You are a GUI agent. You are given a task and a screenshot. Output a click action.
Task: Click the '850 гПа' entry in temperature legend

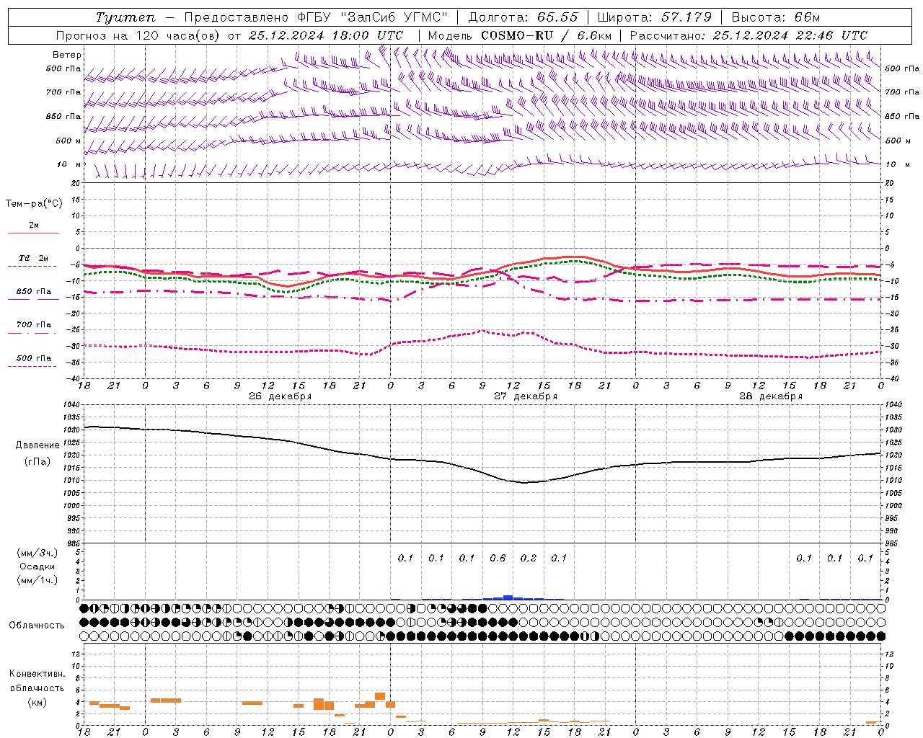[34, 292]
